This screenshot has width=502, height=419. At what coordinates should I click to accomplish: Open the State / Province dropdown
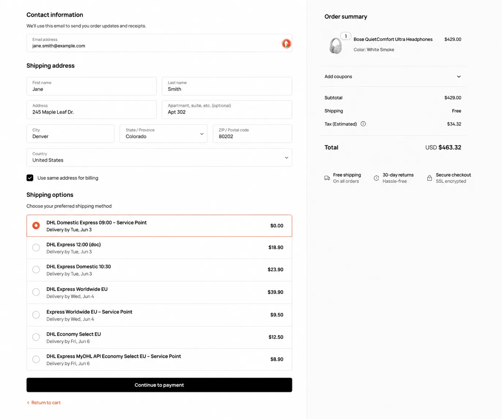click(x=163, y=133)
